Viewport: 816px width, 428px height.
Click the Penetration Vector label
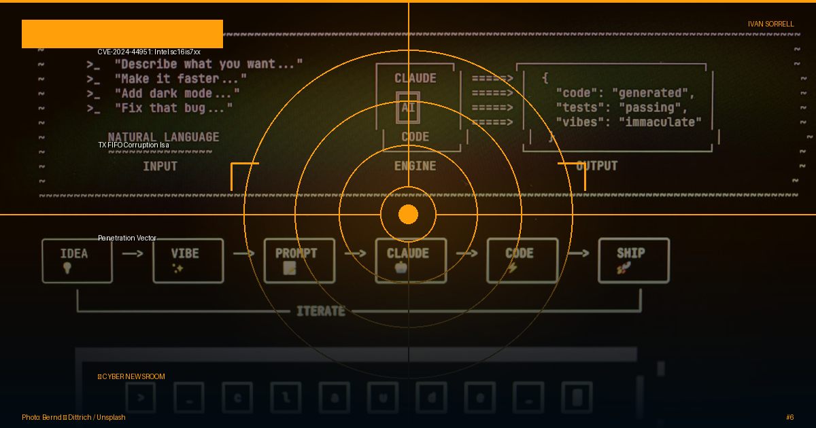(x=127, y=238)
